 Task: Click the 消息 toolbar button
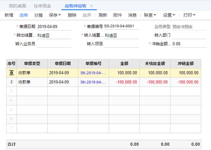132,15
